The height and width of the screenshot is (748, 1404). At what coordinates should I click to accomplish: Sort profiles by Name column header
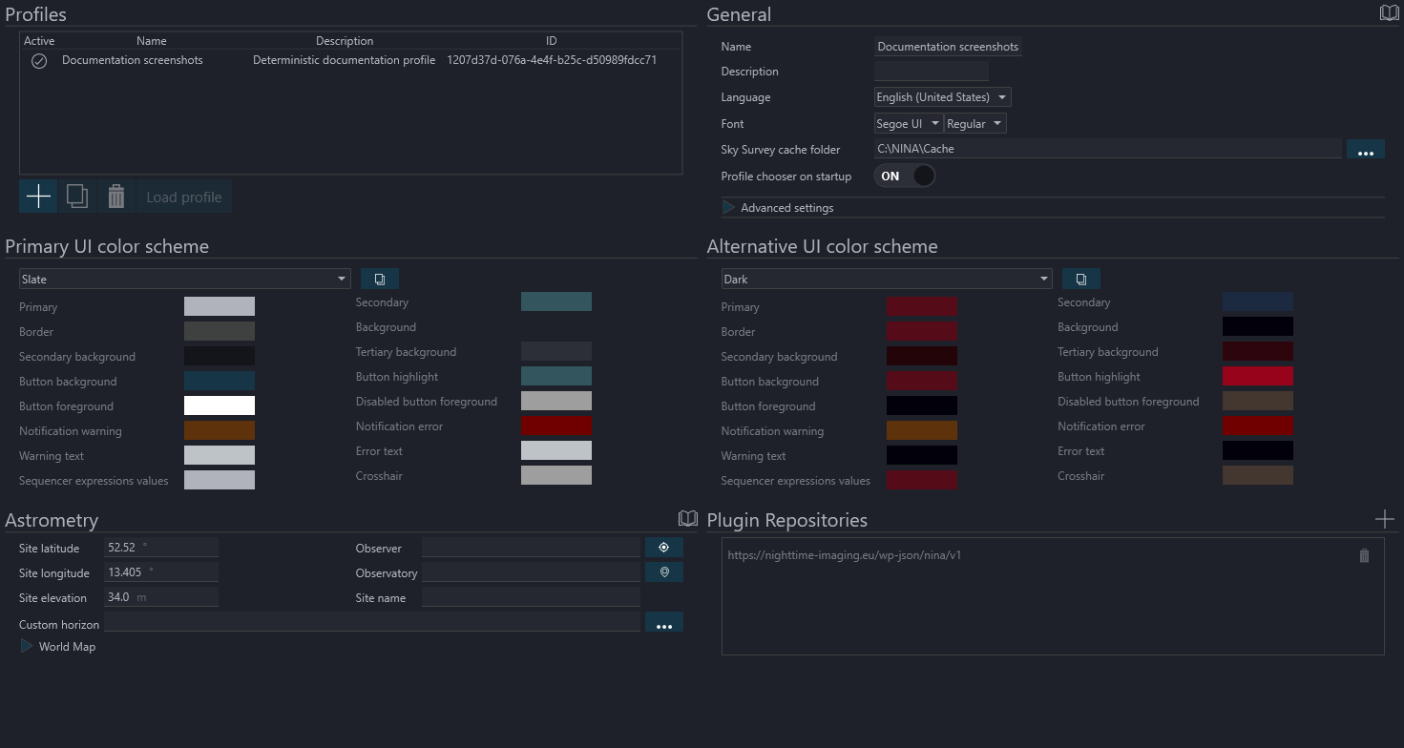click(x=152, y=41)
